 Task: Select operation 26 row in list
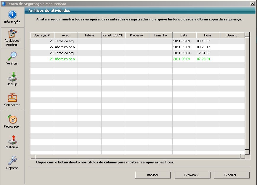pos(118,41)
